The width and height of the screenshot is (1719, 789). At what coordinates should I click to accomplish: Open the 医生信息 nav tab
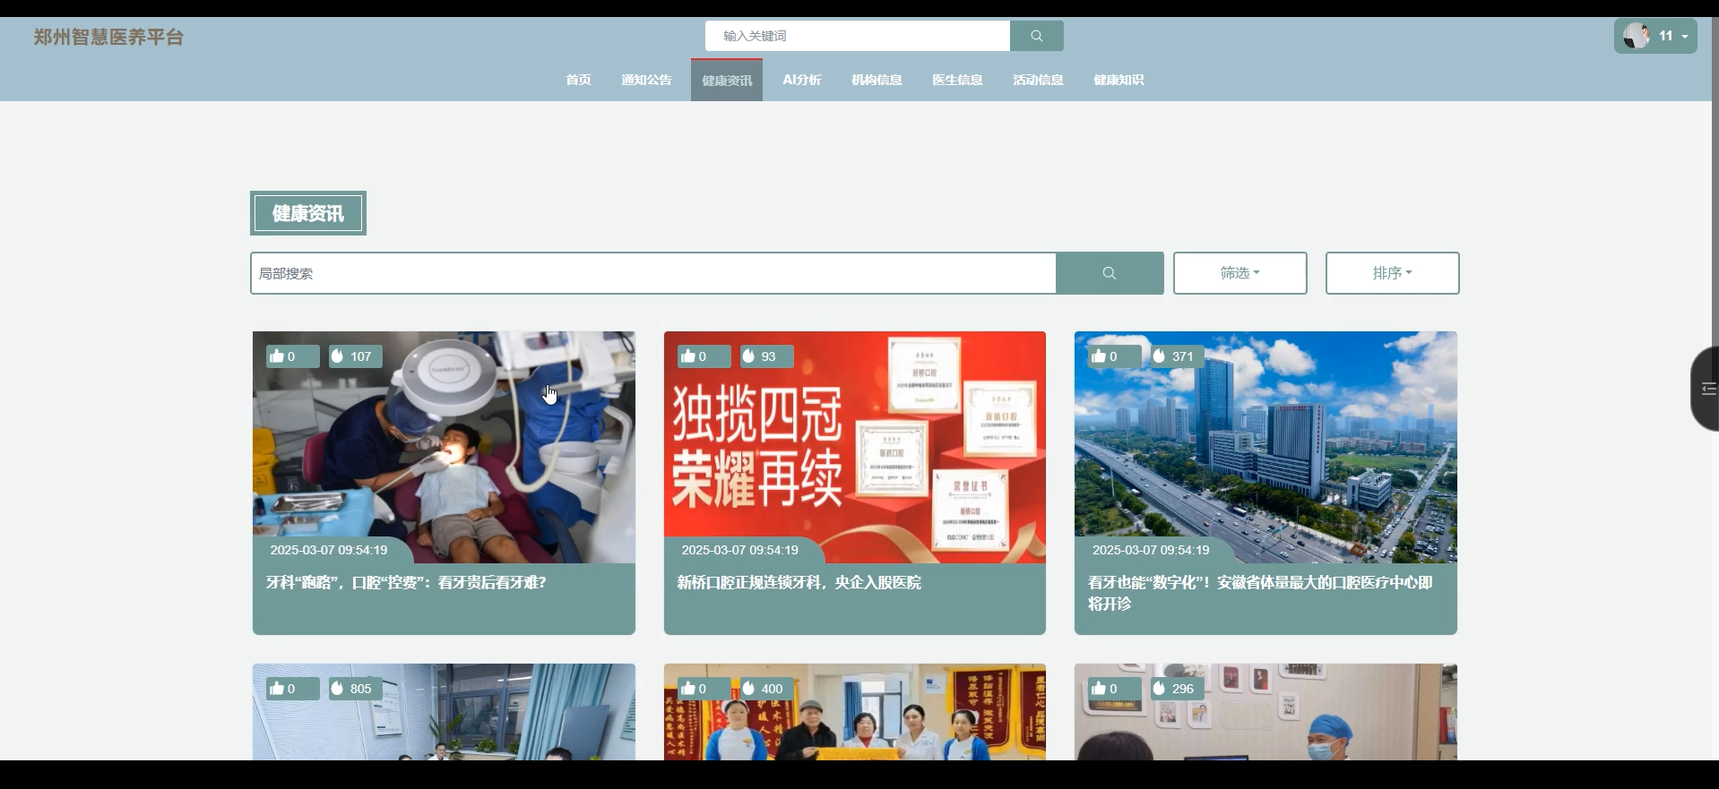tap(957, 80)
